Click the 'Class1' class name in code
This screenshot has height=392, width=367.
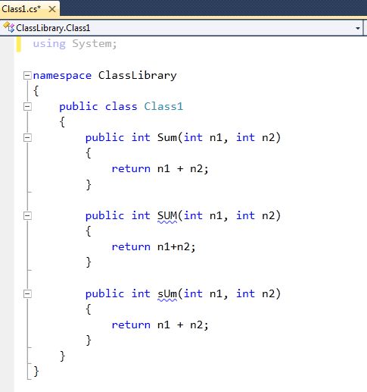[x=163, y=106]
